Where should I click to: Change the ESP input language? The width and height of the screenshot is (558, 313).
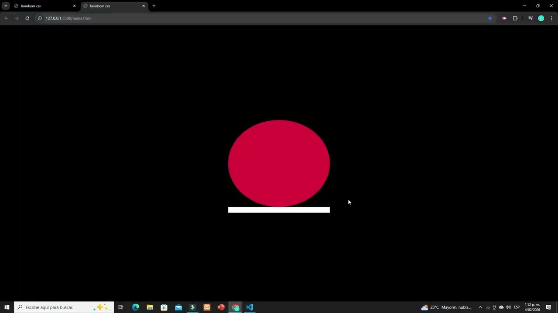coord(517,307)
